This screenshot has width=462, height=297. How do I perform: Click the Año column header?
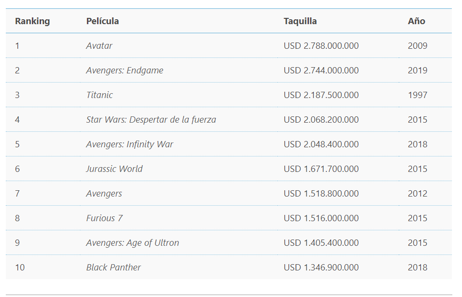click(416, 21)
